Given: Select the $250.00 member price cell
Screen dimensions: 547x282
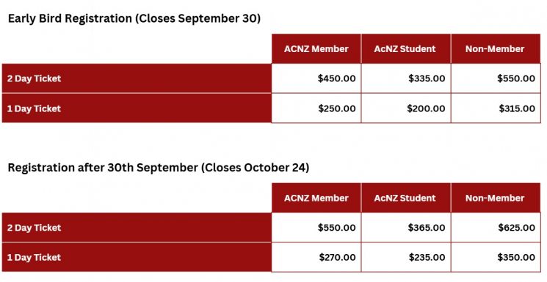Looking at the screenshot, I should pyautogui.click(x=316, y=108).
